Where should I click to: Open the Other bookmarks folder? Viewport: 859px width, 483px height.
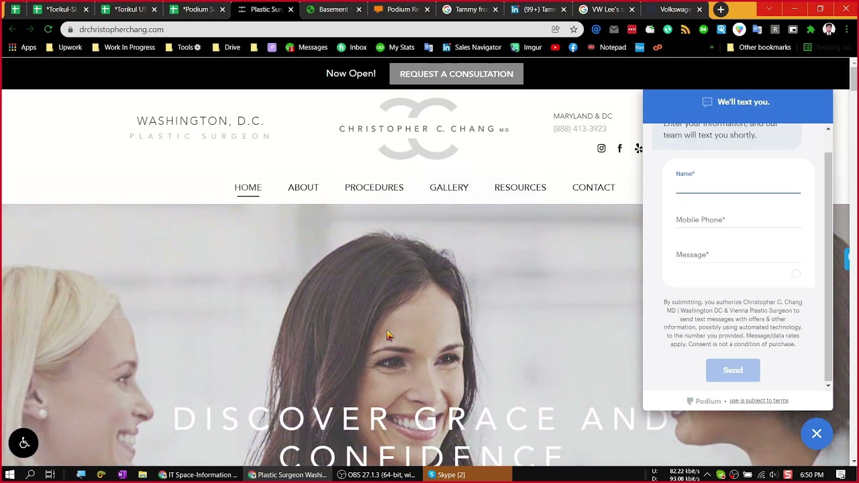[758, 48]
